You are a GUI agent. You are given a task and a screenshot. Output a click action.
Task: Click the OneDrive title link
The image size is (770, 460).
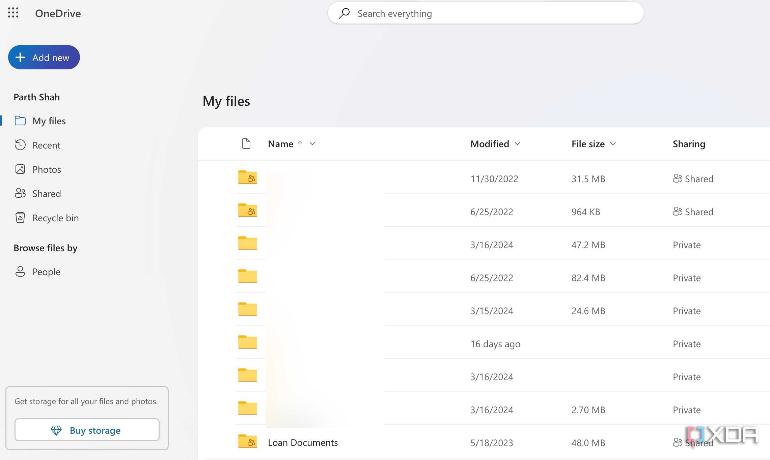58,13
